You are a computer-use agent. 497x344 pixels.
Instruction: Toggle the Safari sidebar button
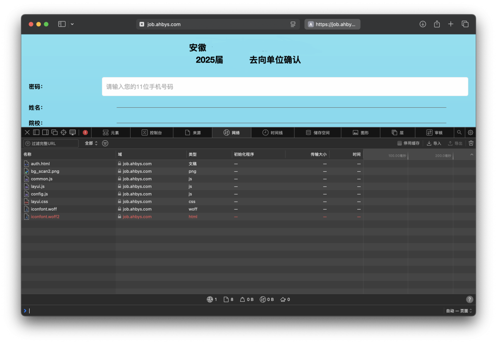(x=62, y=24)
